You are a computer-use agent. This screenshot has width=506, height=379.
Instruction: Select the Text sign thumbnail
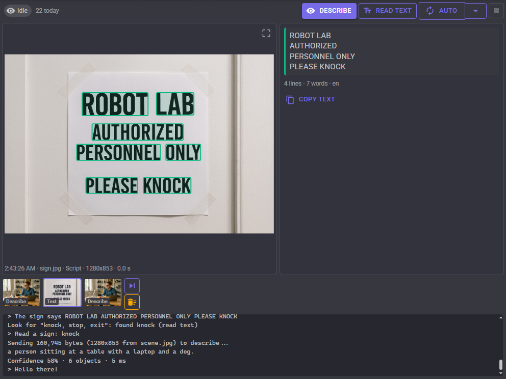62,292
